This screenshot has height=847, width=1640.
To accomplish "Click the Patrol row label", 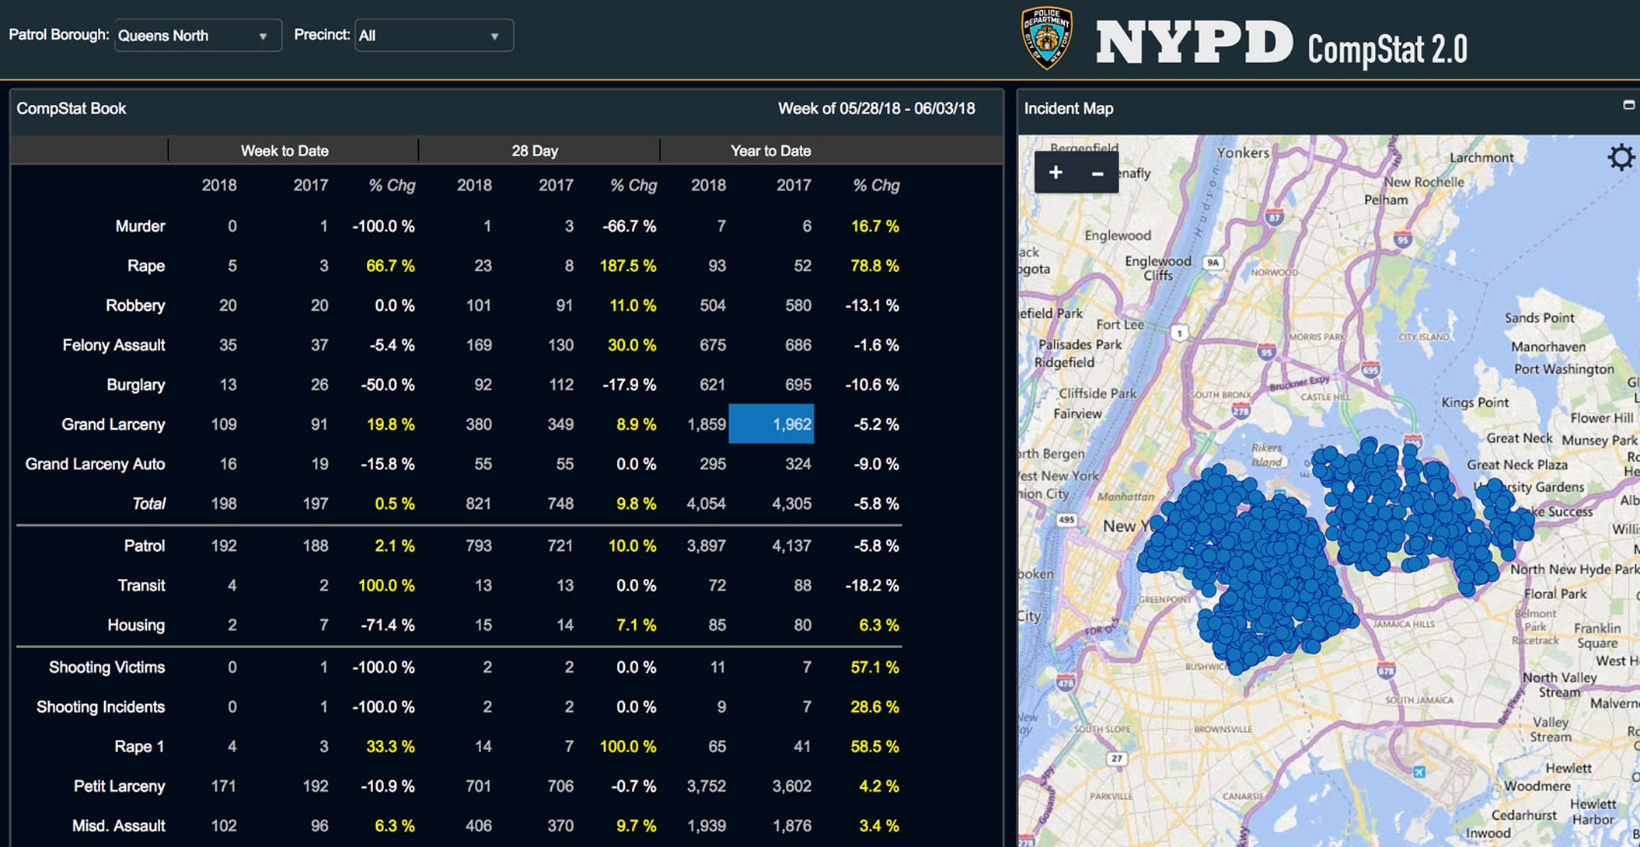I will point(145,545).
